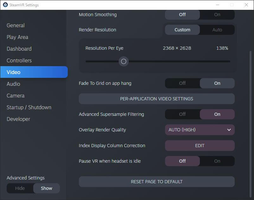Set Pause VR when headset idle Off

tap(182, 161)
